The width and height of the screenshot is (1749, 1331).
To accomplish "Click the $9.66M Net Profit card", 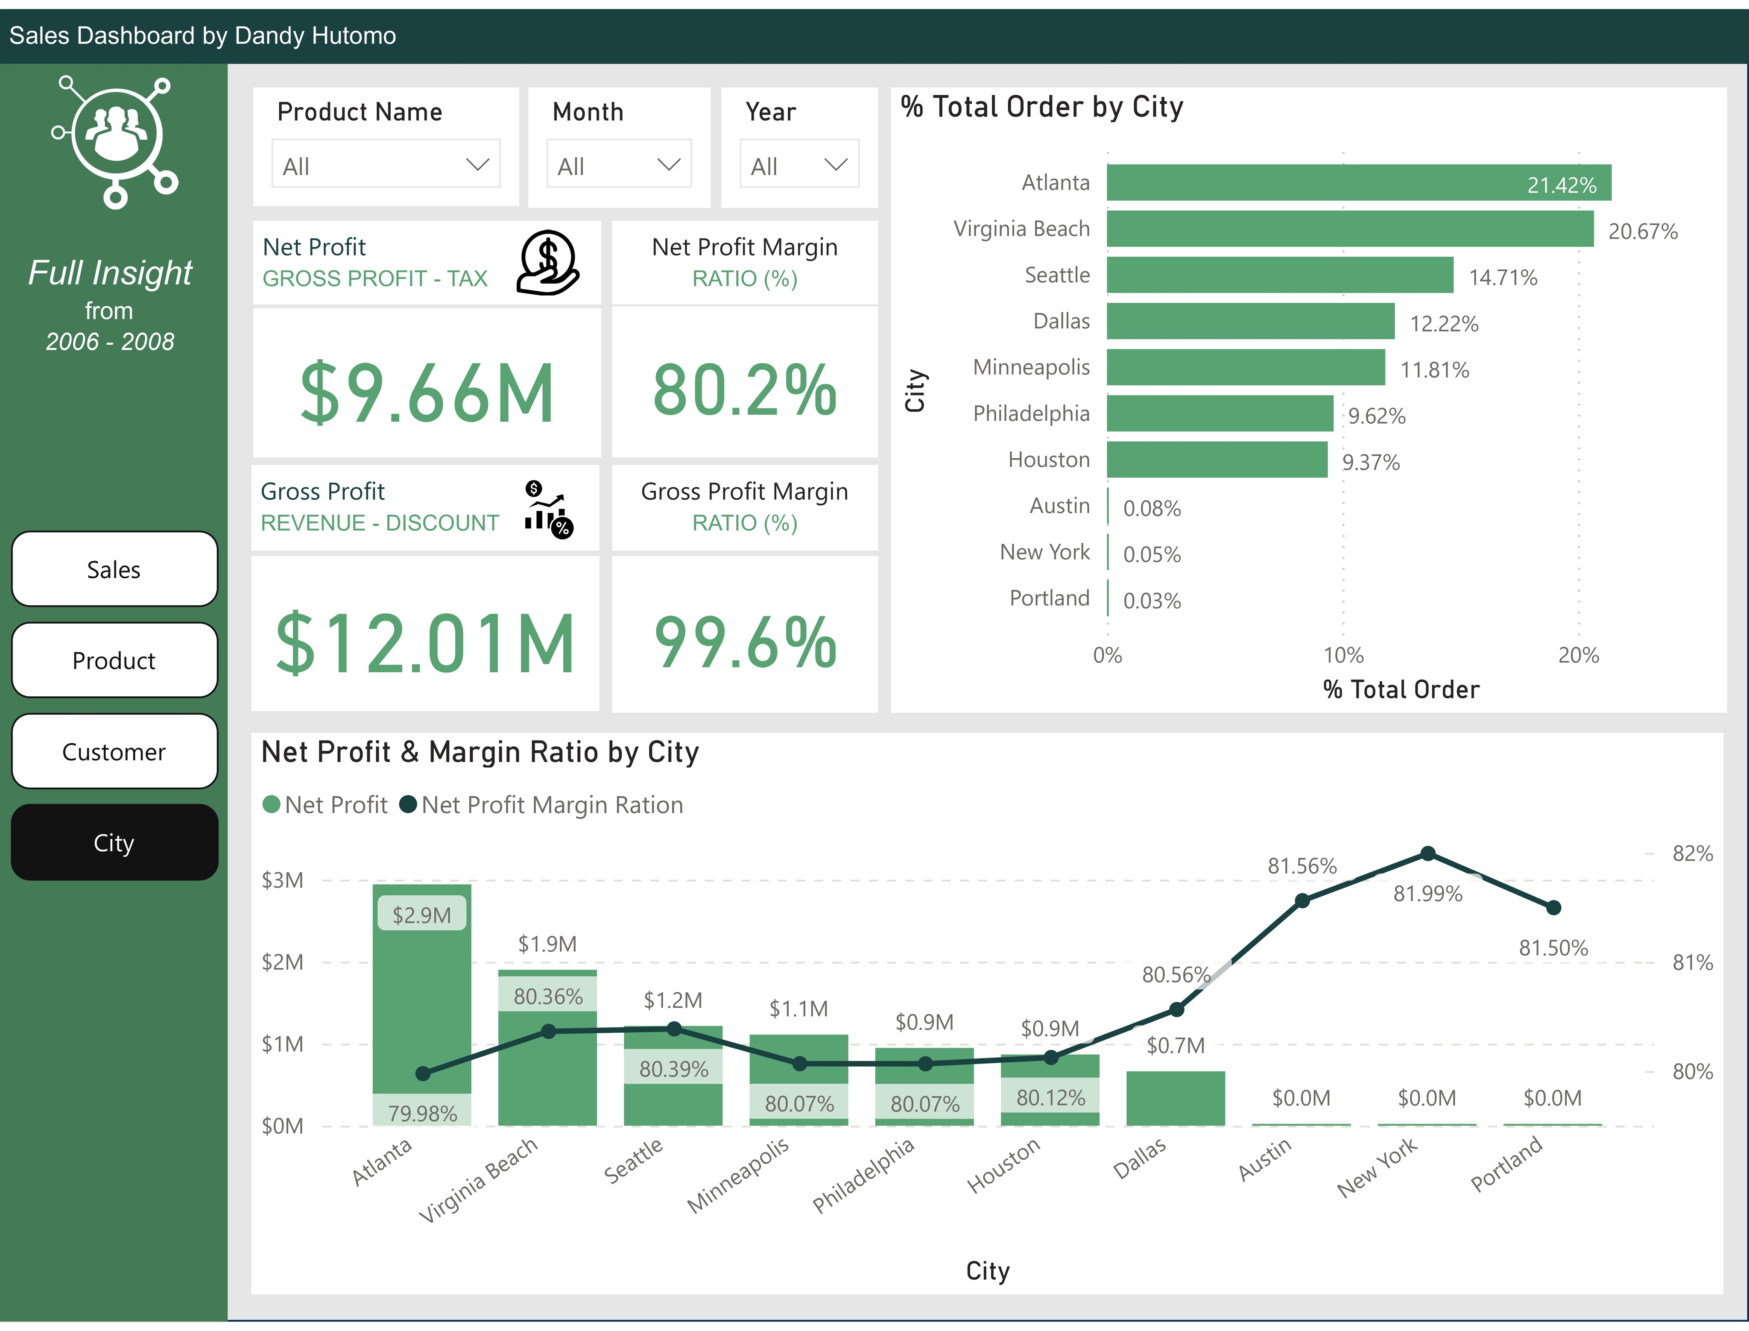I will click(427, 391).
